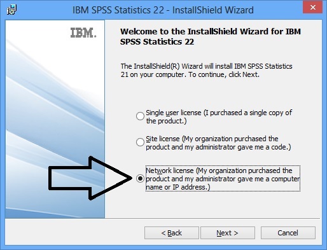Select the Network license radio button
Image resolution: width=327 pixels, height=250 pixels.
click(x=140, y=179)
